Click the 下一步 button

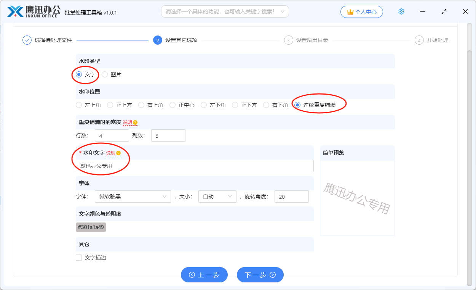tap(260, 275)
